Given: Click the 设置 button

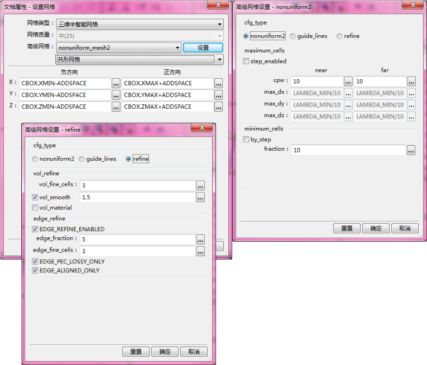Looking at the screenshot, I should coord(203,48).
